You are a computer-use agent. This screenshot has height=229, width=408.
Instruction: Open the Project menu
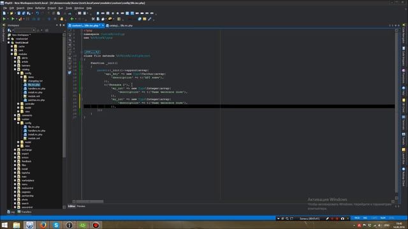52,8
